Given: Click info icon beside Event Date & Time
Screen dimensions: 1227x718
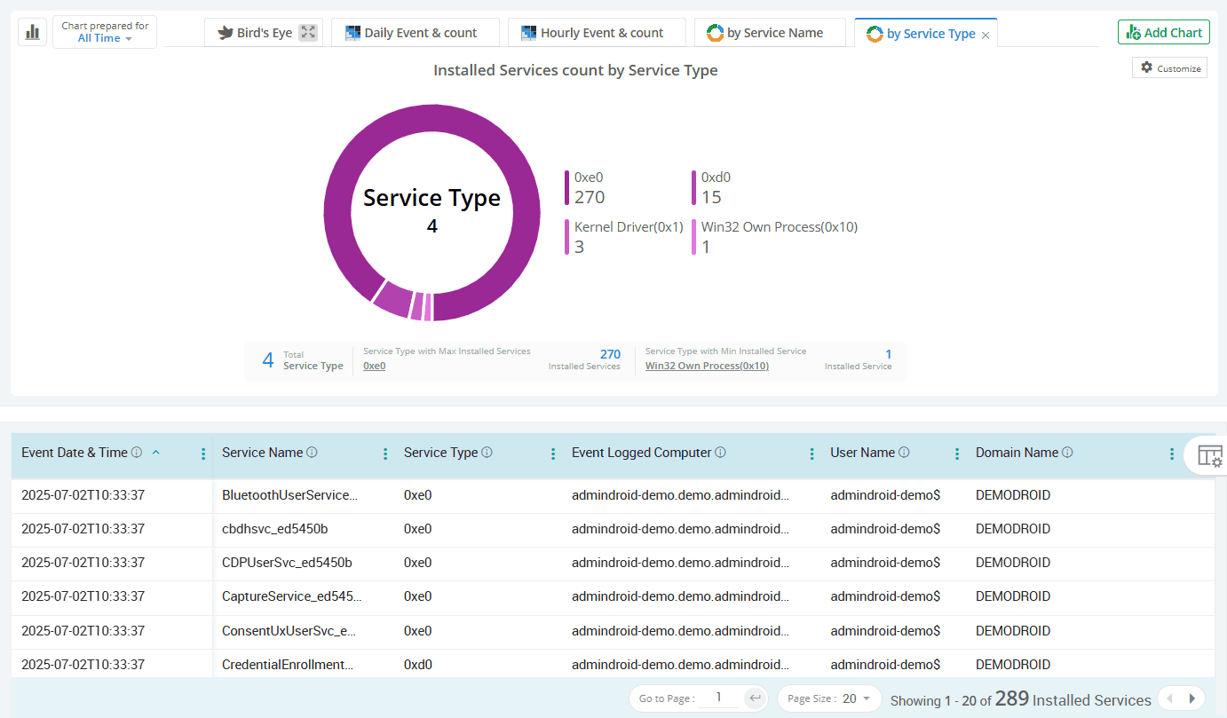Looking at the screenshot, I should (137, 453).
